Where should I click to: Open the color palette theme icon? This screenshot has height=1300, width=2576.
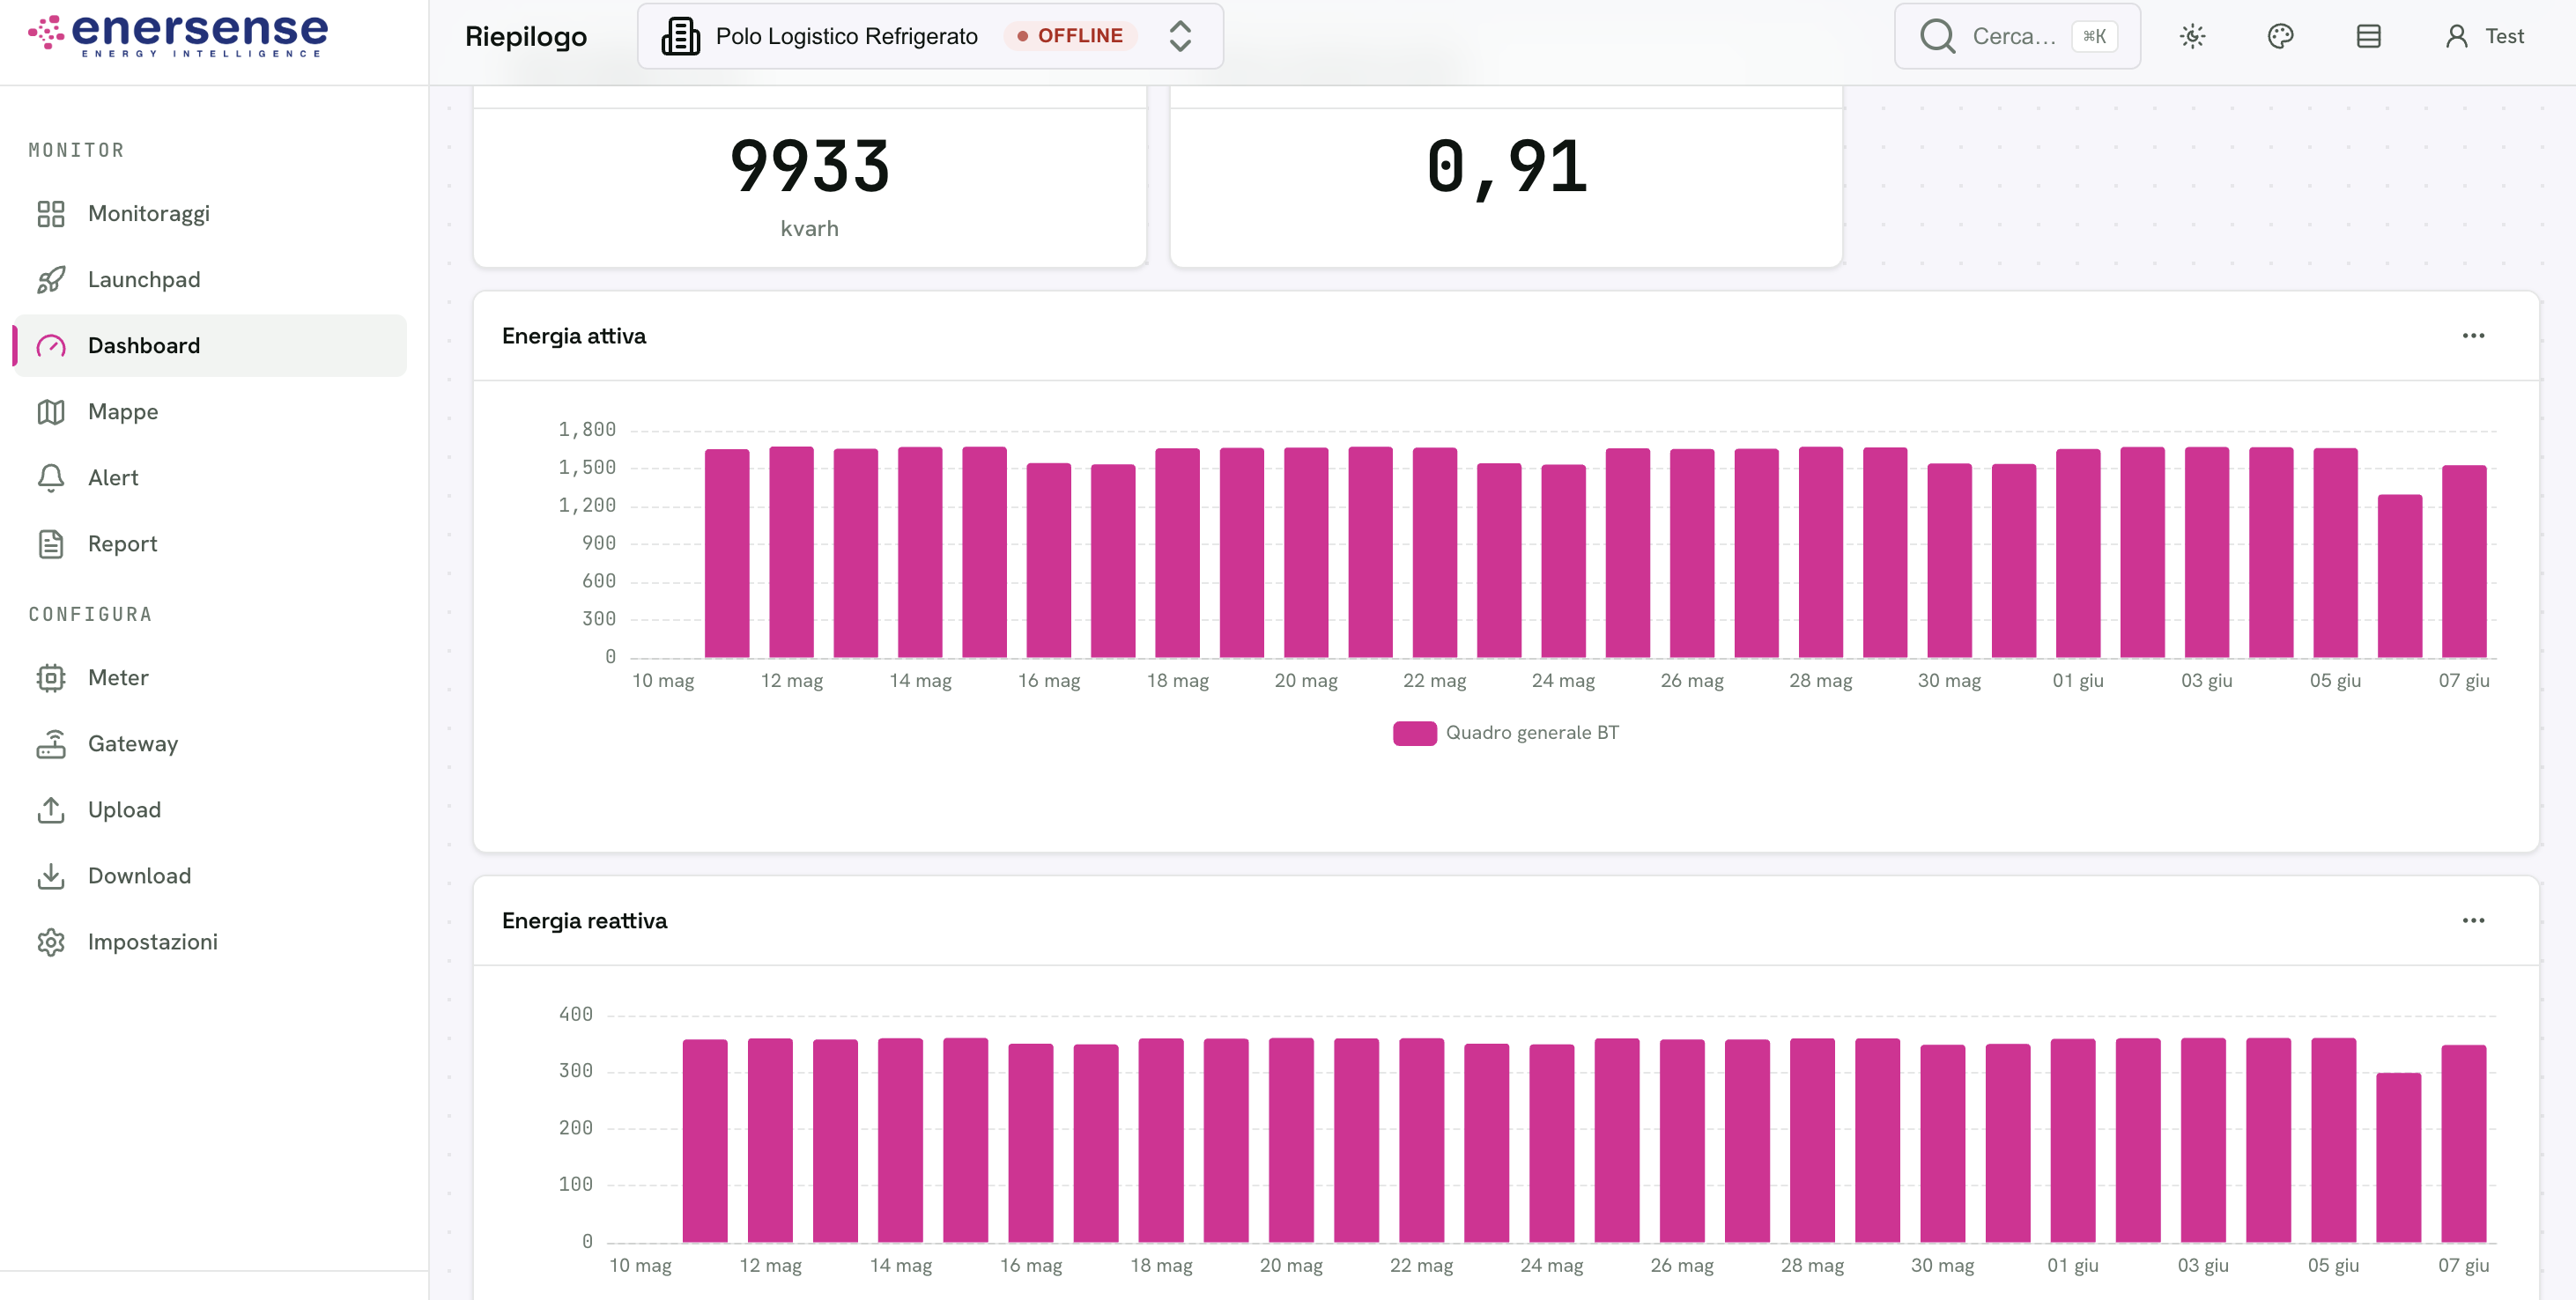(2280, 36)
